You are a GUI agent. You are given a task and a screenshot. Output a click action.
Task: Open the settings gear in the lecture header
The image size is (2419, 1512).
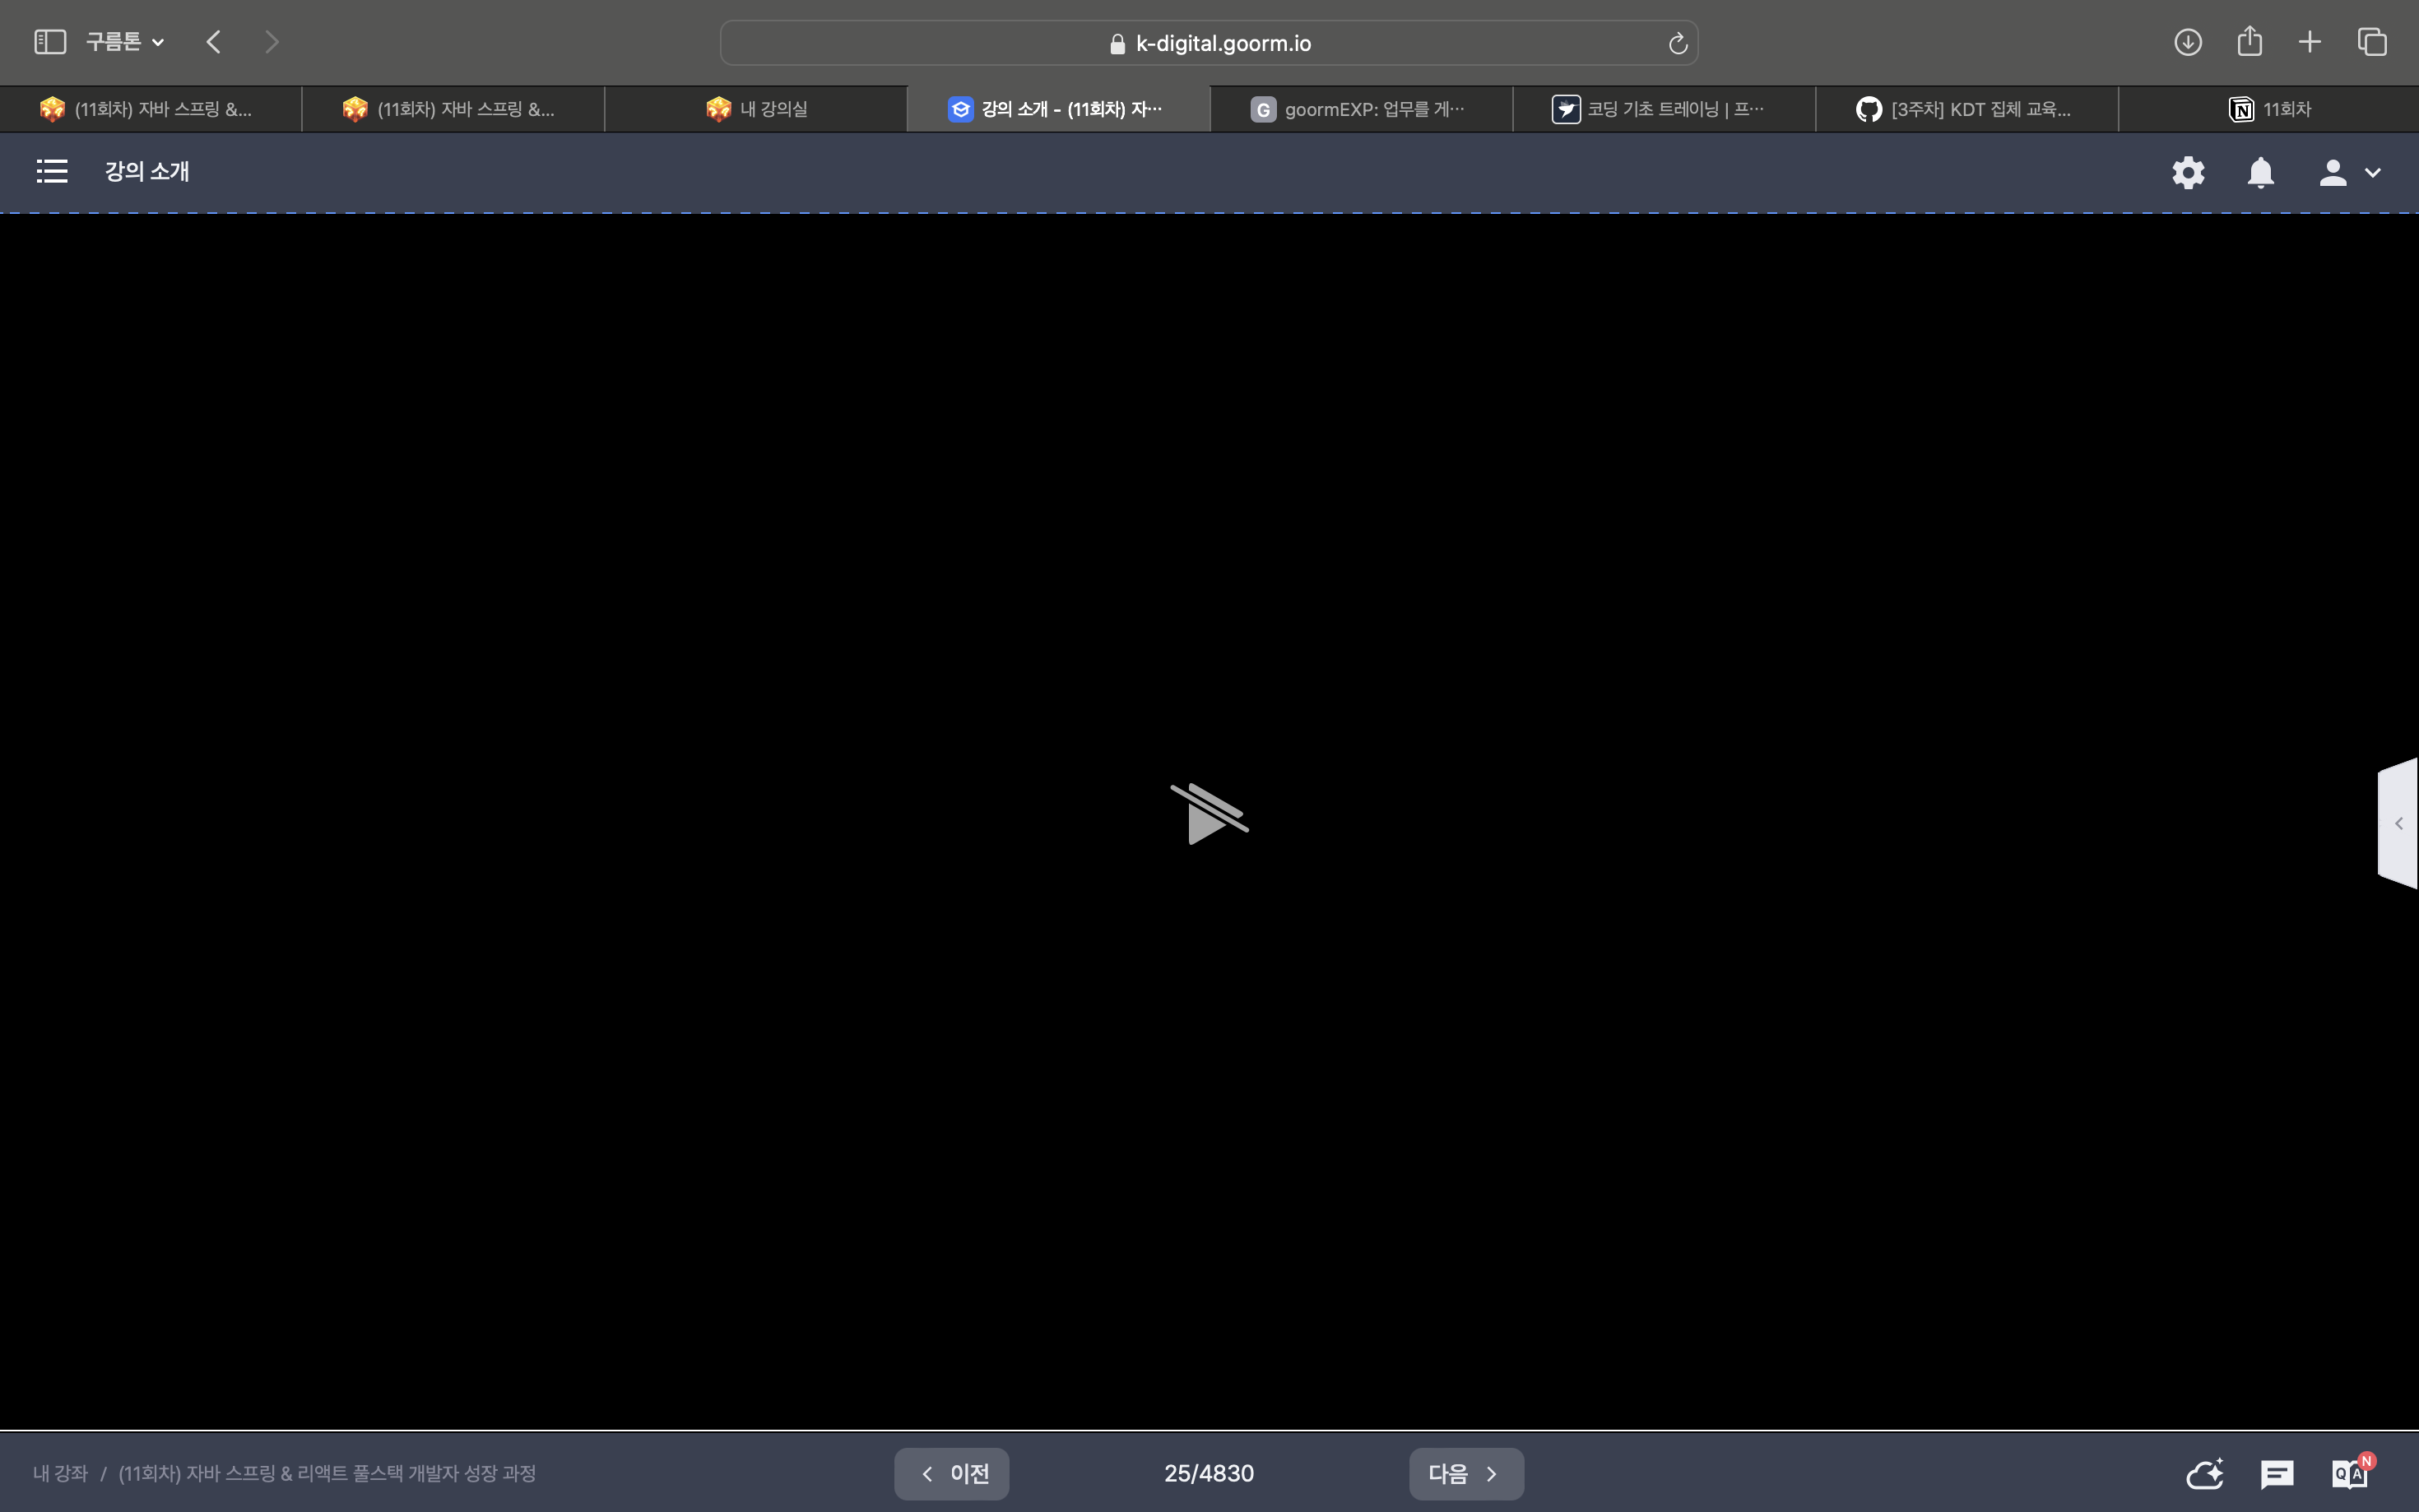[x=2188, y=173]
